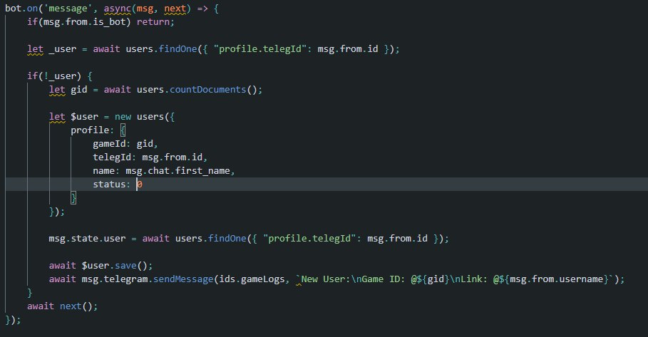Click ids.gameLogs argument
Viewport: 648px width, 337px height.
click(252, 279)
